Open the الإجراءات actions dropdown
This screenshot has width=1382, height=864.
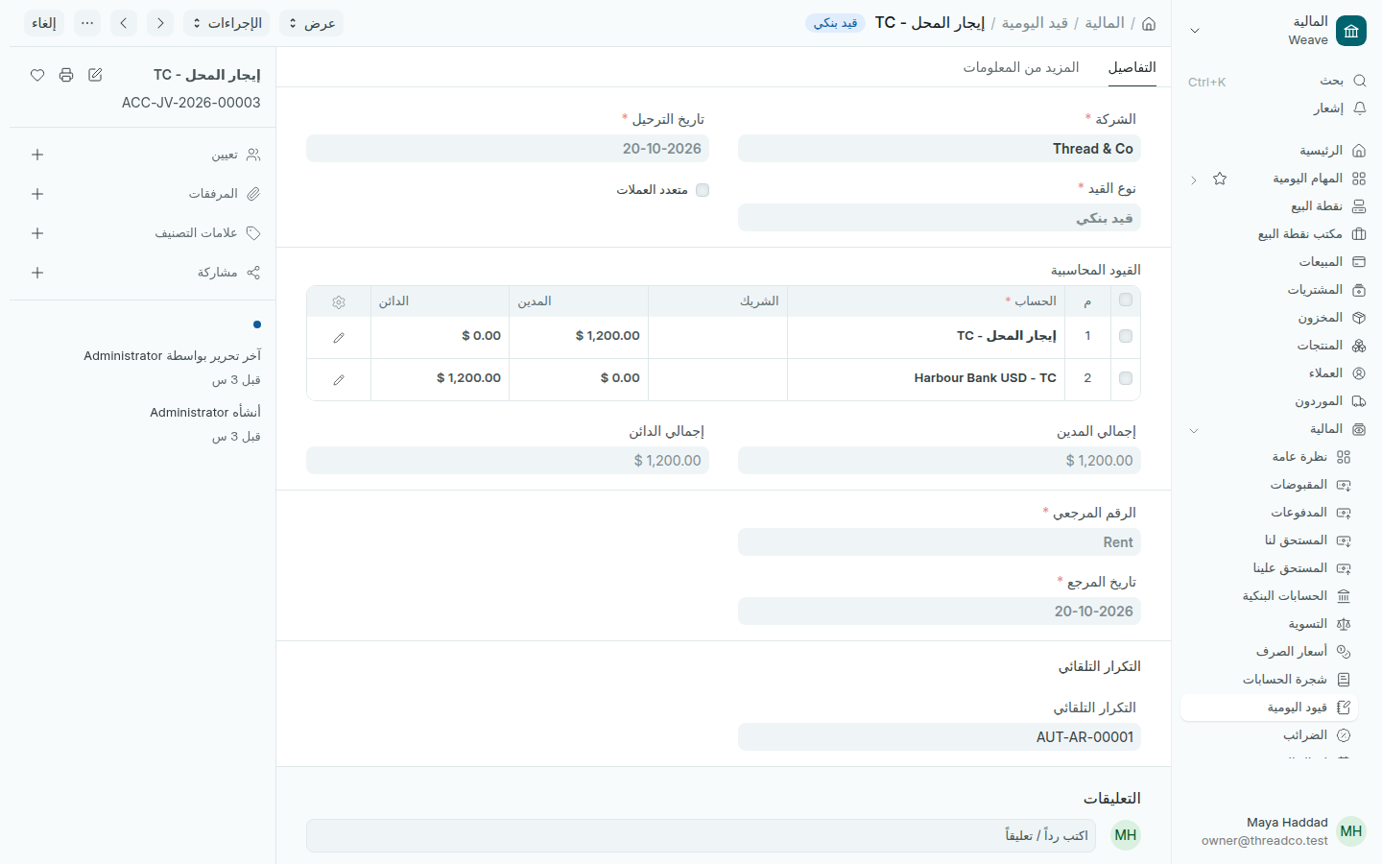[226, 23]
